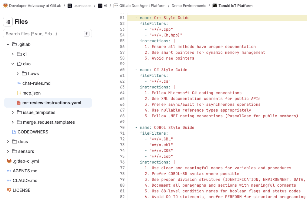Image resolution: width=307 pixels, height=200 pixels.
Task: Click the file tree toggle icon beside Files
Action: point(8,22)
